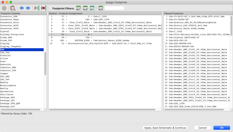Select Fiducial library
The width and height of the screenshot is (233, 132).
tap(5, 56)
